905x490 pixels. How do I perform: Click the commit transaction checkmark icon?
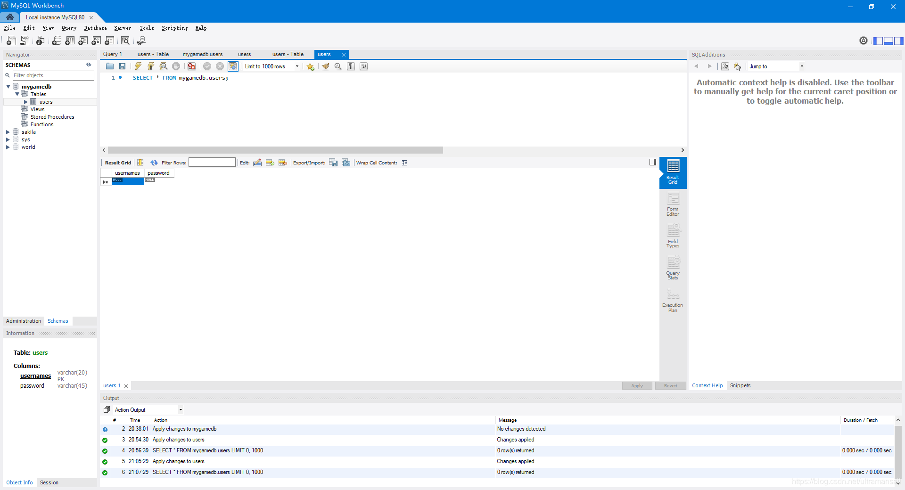point(207,66)
